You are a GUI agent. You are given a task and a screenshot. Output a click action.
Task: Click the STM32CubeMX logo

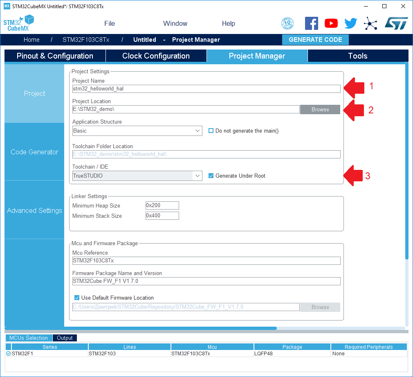coord(18,23)
